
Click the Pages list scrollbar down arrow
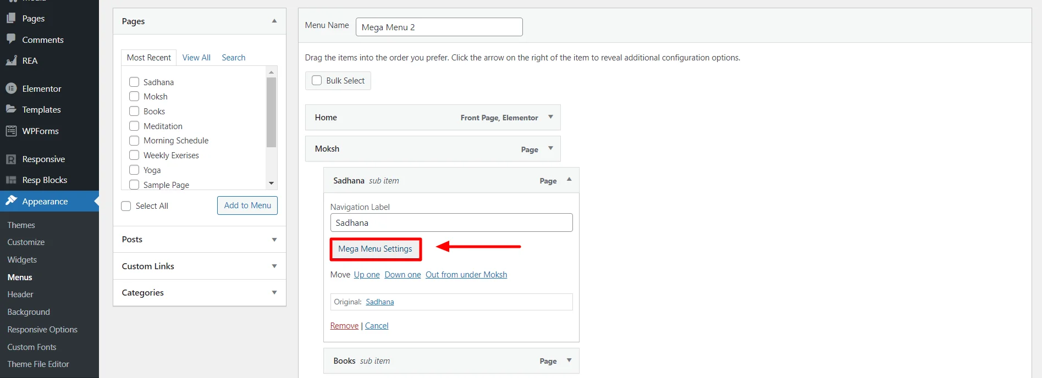coord(271,183)
